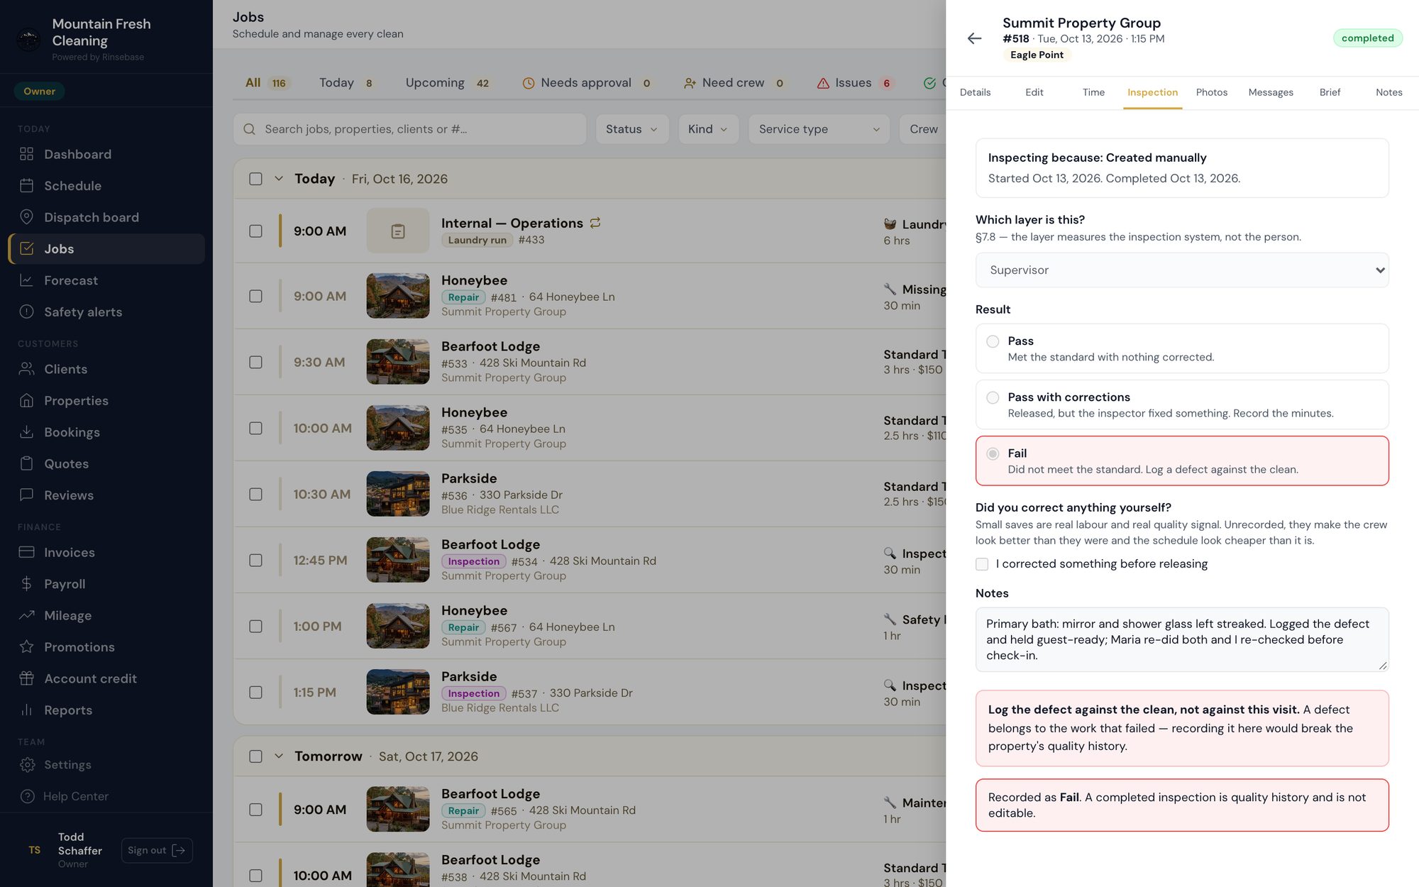Open the Help Center link
Image resolution: width=1419 pixels, height=887 pixels.
tap(76, 796)
